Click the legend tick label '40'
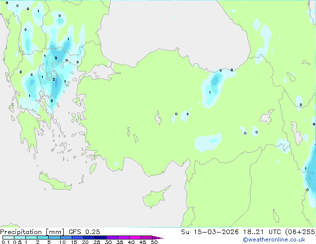Screen dimensions: 316x244 click(x=131, y=242)
